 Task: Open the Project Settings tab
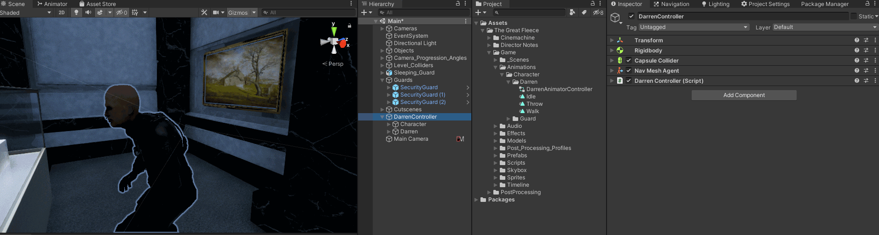(x=765, y=4)
